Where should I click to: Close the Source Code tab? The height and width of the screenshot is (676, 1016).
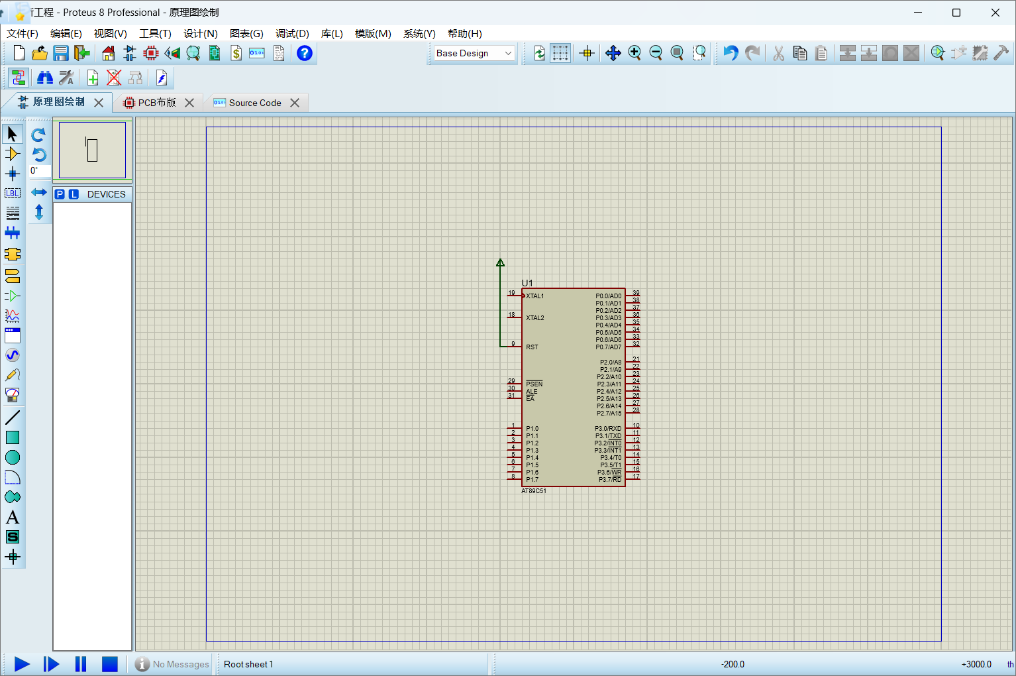click(295, 103)
